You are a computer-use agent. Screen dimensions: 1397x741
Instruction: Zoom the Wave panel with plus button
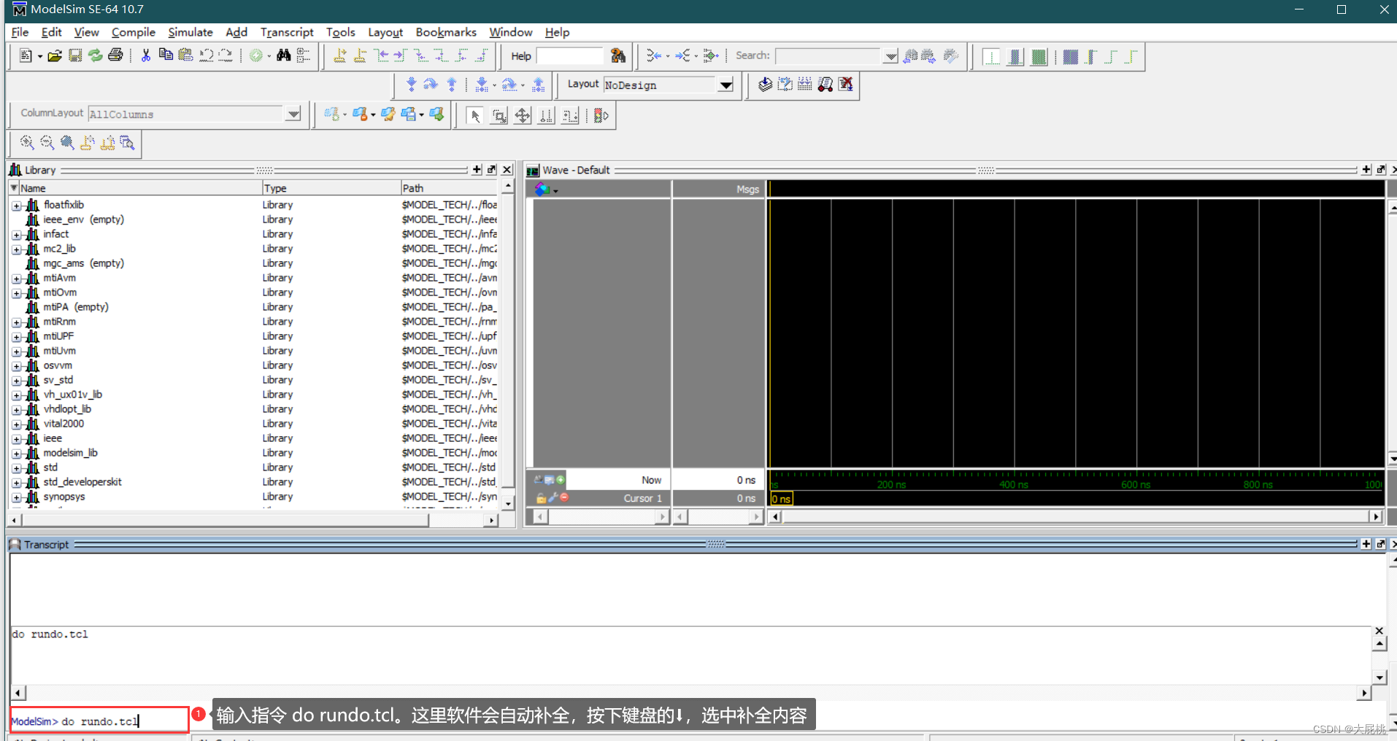pyautogui.click(x=1366, y=169)
